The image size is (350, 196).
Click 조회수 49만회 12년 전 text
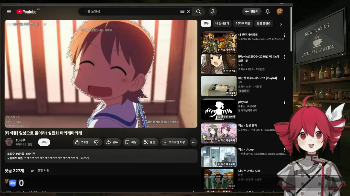pyautogui.click(x=21, y=154)
